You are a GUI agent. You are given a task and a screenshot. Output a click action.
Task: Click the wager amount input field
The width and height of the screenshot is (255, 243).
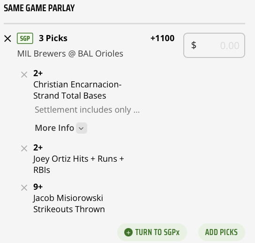tap(214, 45)
